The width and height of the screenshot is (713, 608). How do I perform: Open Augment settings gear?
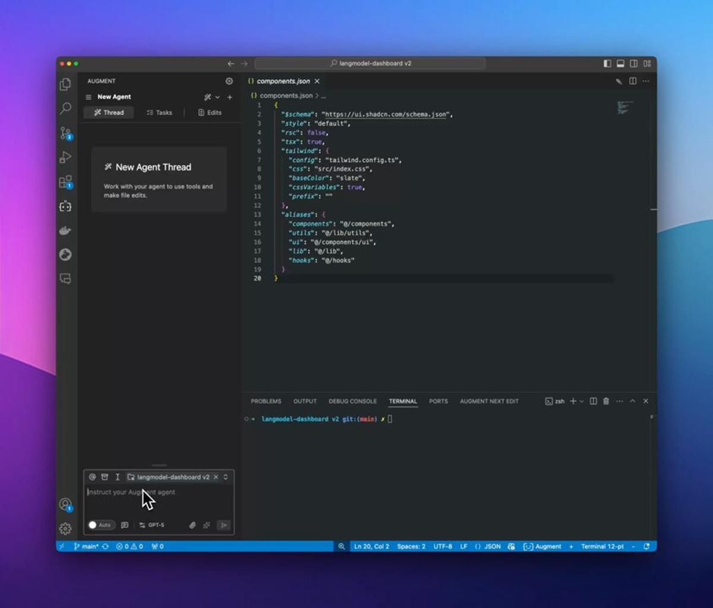coord(229,81)
